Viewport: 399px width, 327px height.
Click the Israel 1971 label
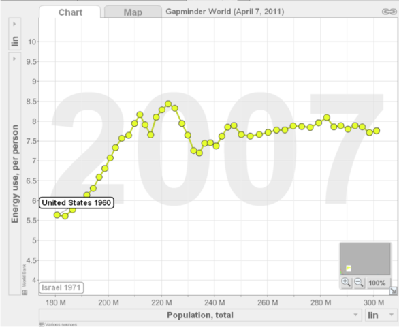tap(61, 287)
